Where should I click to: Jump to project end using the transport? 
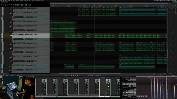click(67, 75)
